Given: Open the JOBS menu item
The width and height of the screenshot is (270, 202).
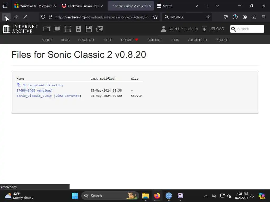Looking at the screenshot, I should [x=175, y=40].
